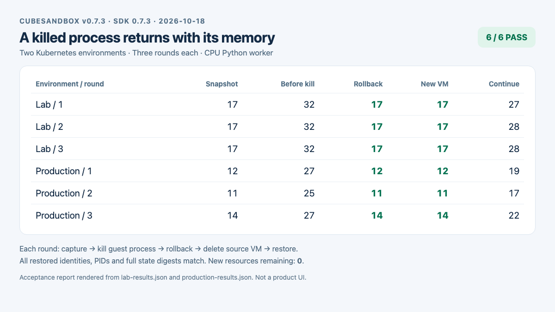Select the Production / 1 row label
Screen dimensions: 555x312
point(64,171)
